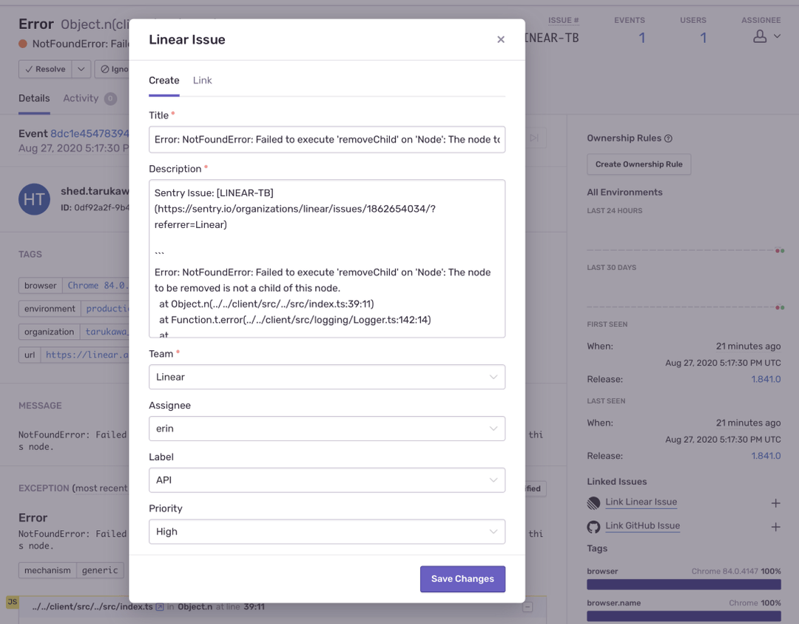Click plus icon next to Link Linear Issue
The width and height of the screenshot is (799, 624).
pos(775,503)
